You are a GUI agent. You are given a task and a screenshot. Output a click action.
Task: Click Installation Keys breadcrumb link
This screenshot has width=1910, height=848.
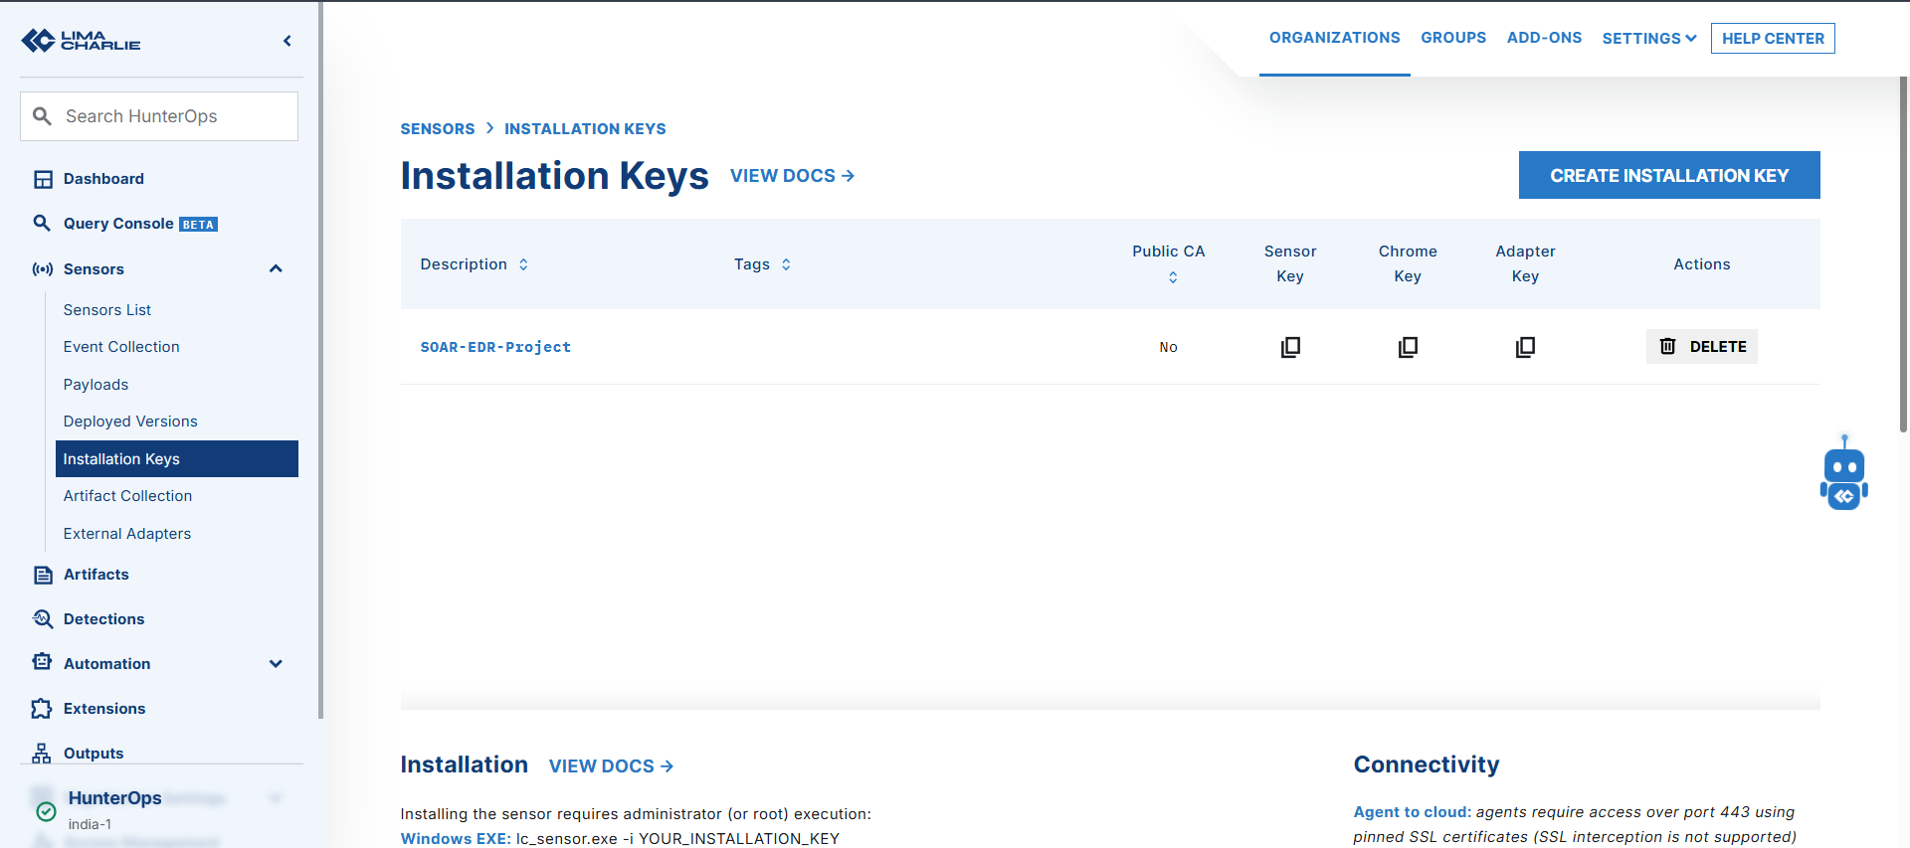click(585, 129)
